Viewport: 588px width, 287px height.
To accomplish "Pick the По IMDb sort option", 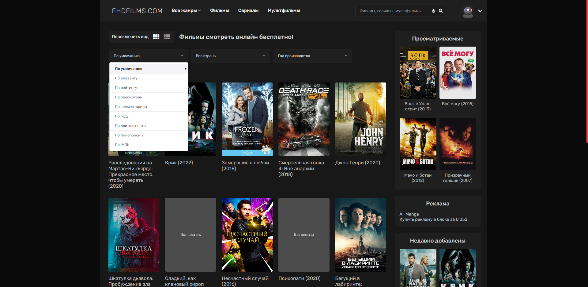I will pyautogui.click(x=122, y=145).
